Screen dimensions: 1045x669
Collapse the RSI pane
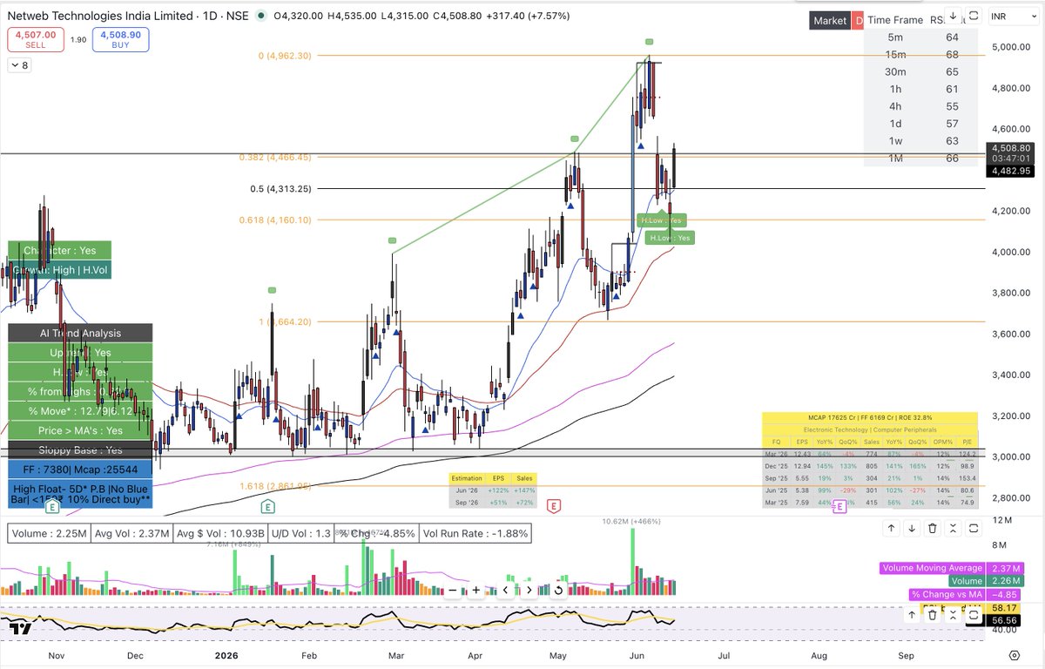tap(953, 615)
